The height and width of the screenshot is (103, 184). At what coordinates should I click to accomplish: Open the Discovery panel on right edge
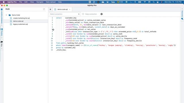[182, 14]
